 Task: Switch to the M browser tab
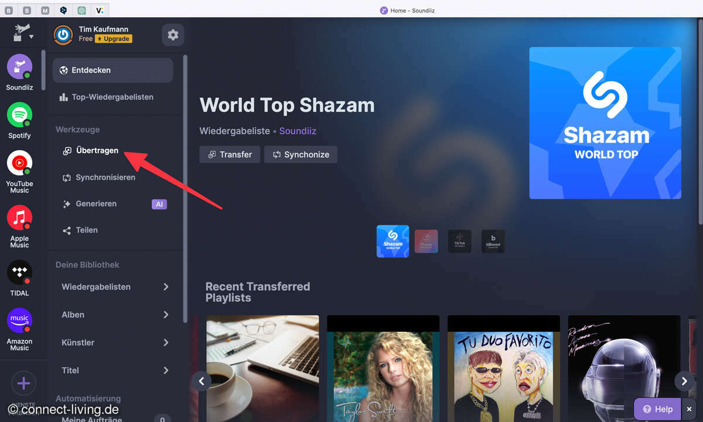46,10
